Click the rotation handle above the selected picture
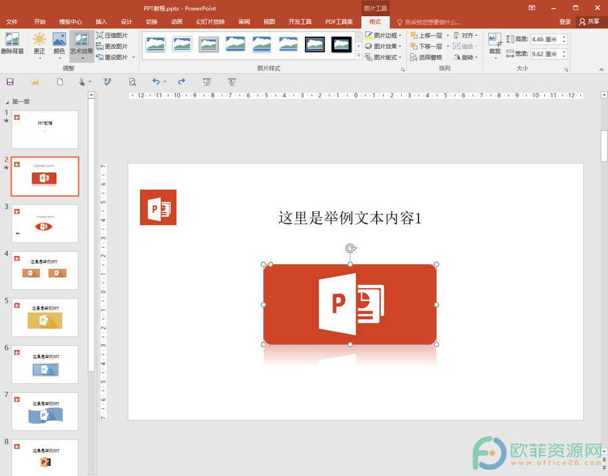The width and height of the screenshot is (608, 476). tap(350, 248)
